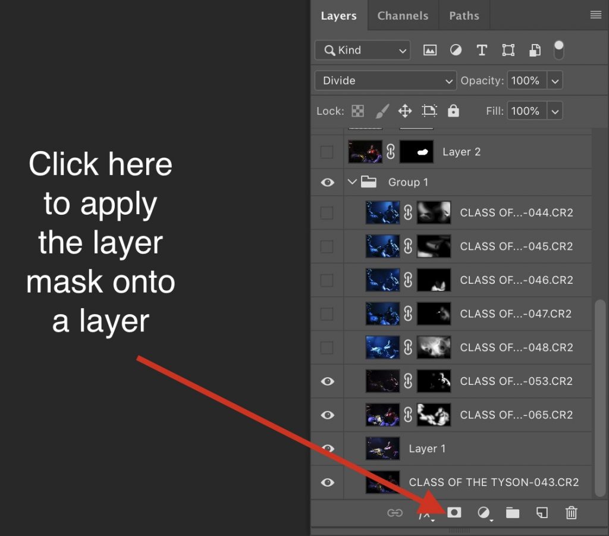
Task: Unlink mask on CLASS OF...-053.CR2 layer
Action: [408, 381]
